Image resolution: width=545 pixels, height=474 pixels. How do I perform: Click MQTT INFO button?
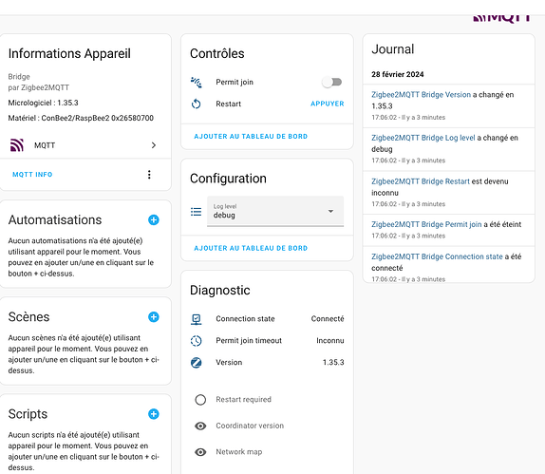point(32,175)
